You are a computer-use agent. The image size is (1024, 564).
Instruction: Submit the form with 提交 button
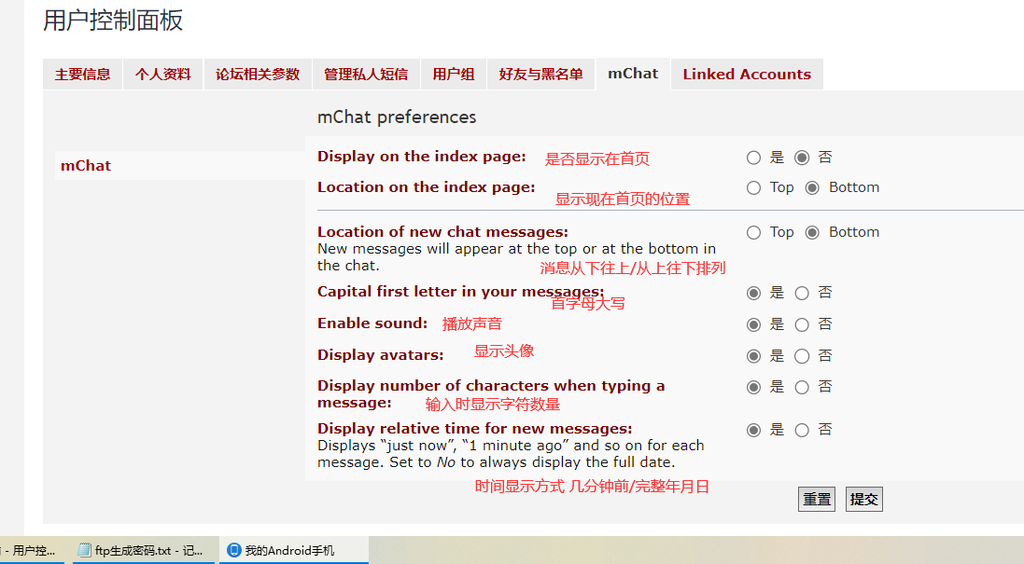tap(863, 500)
